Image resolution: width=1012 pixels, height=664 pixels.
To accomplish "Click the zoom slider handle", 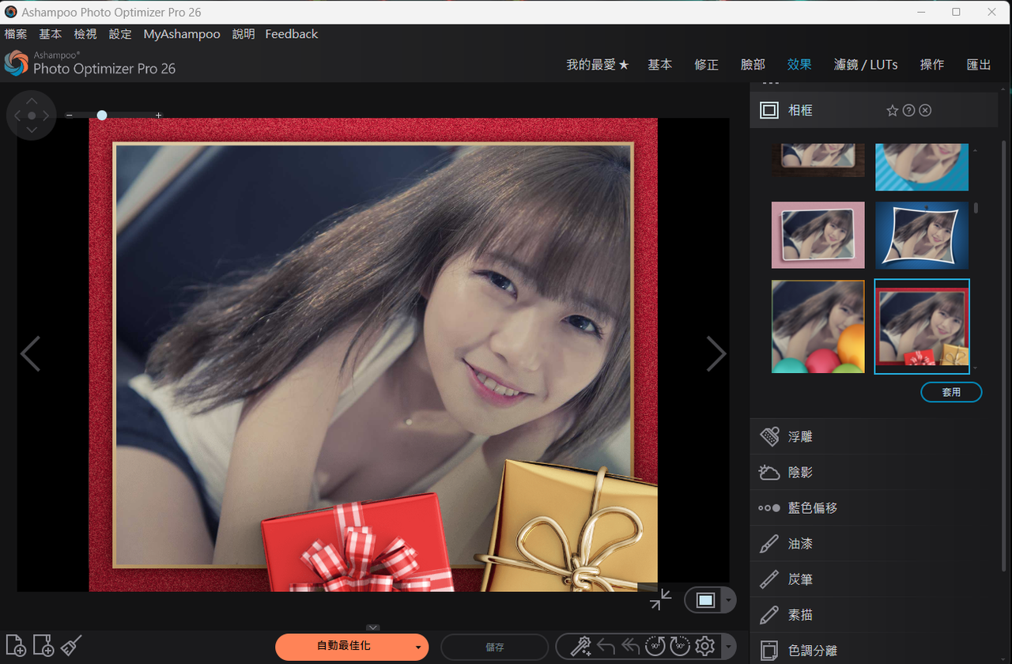I will tap(102, 115).
